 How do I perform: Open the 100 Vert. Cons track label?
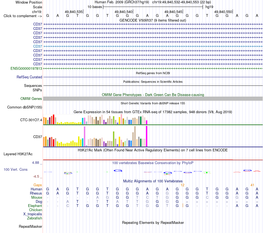16,169
